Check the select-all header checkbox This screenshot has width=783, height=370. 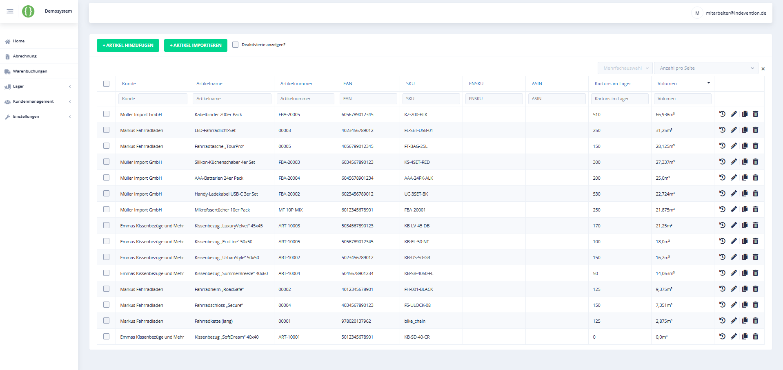[x=107, y=84]
